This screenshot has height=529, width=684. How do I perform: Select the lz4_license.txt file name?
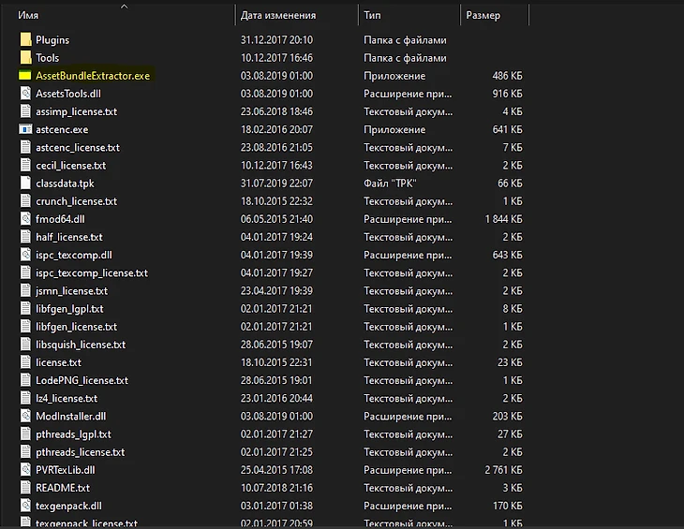pos(67,398)
